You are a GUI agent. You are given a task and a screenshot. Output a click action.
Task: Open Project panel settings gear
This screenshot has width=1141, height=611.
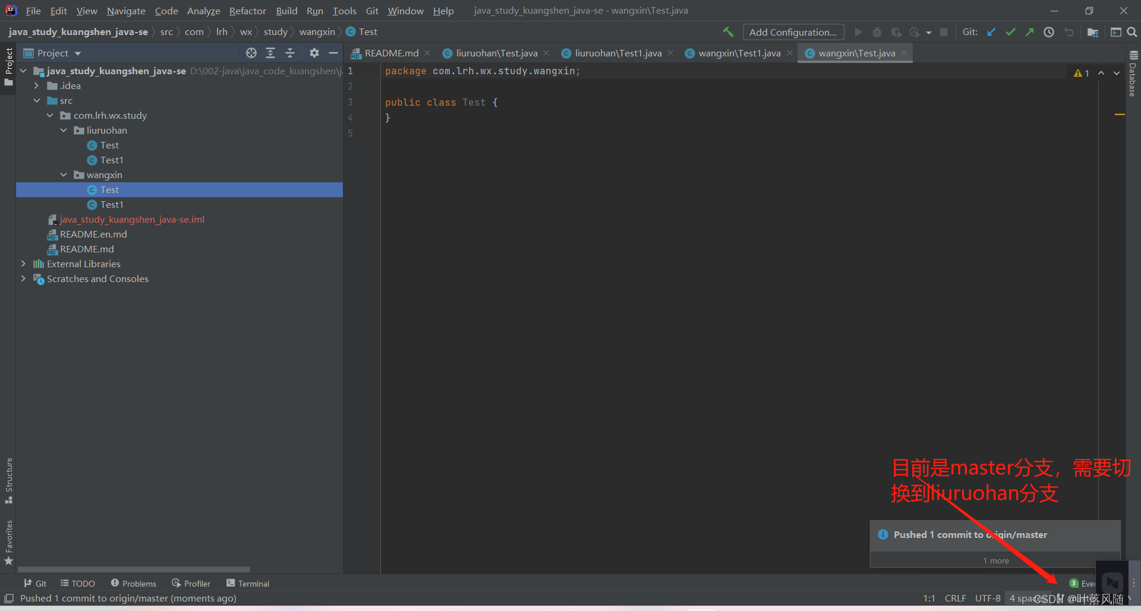tap(314, 53)
